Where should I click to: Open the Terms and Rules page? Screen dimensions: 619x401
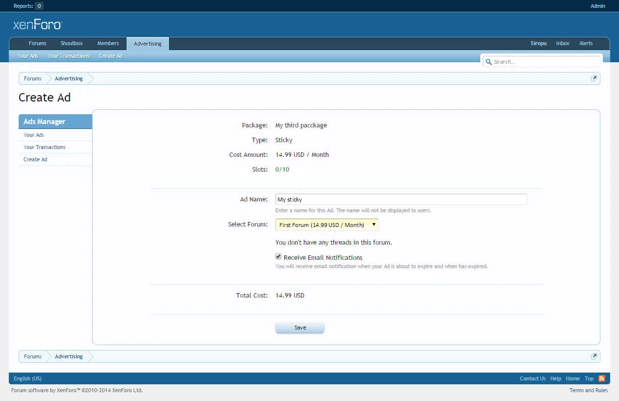(x=588, y=390)
